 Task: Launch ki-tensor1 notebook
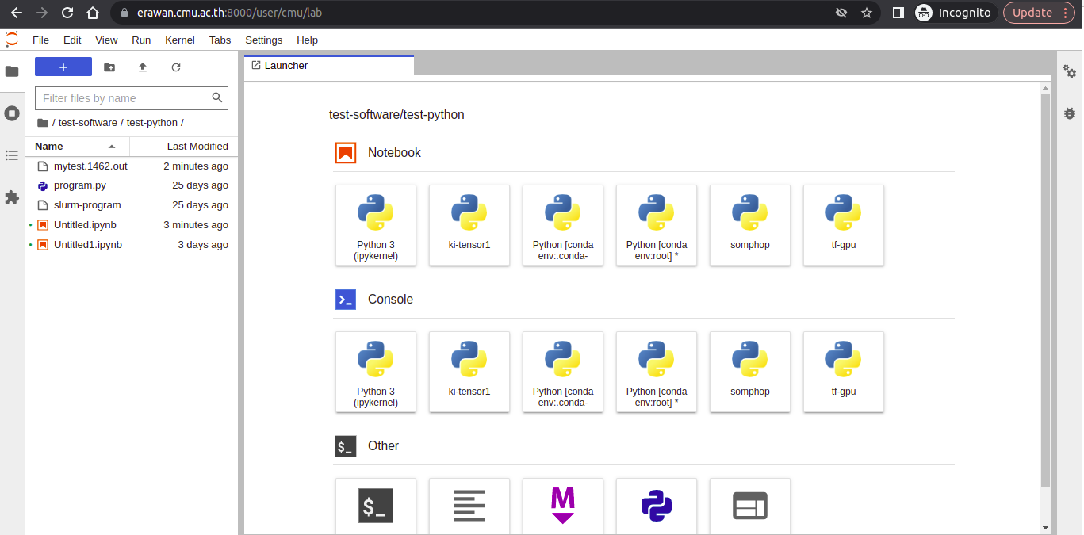pos(469,225)
